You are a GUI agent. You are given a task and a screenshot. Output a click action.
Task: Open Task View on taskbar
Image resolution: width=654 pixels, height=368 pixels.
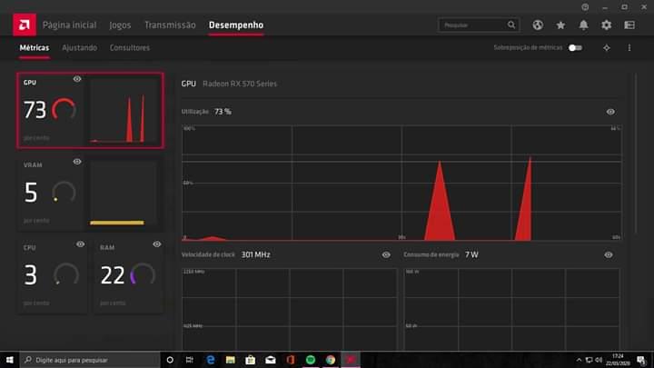pyautogui.click(x=189, y=360)
